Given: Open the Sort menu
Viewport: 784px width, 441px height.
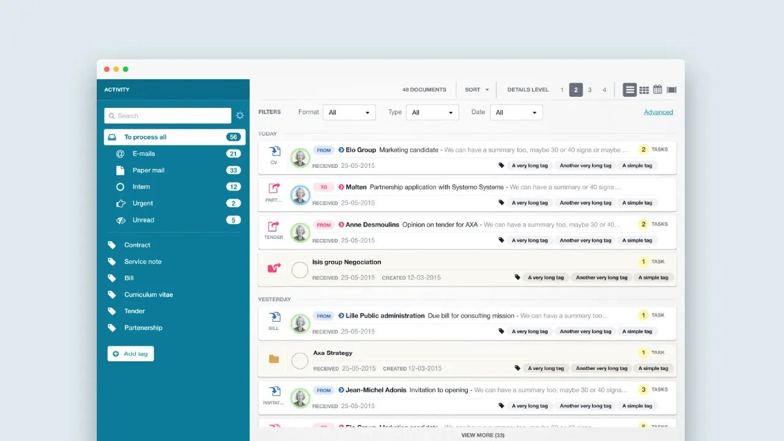Looking at the screenshot, I should click(477, 90).
